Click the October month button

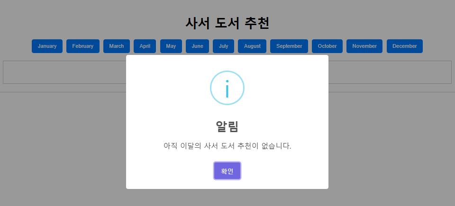[x=327, y=46]
